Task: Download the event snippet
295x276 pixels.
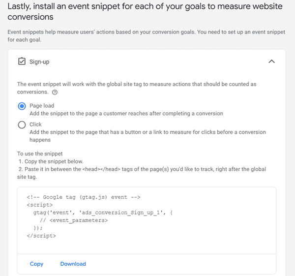Action: coord(73,264)
